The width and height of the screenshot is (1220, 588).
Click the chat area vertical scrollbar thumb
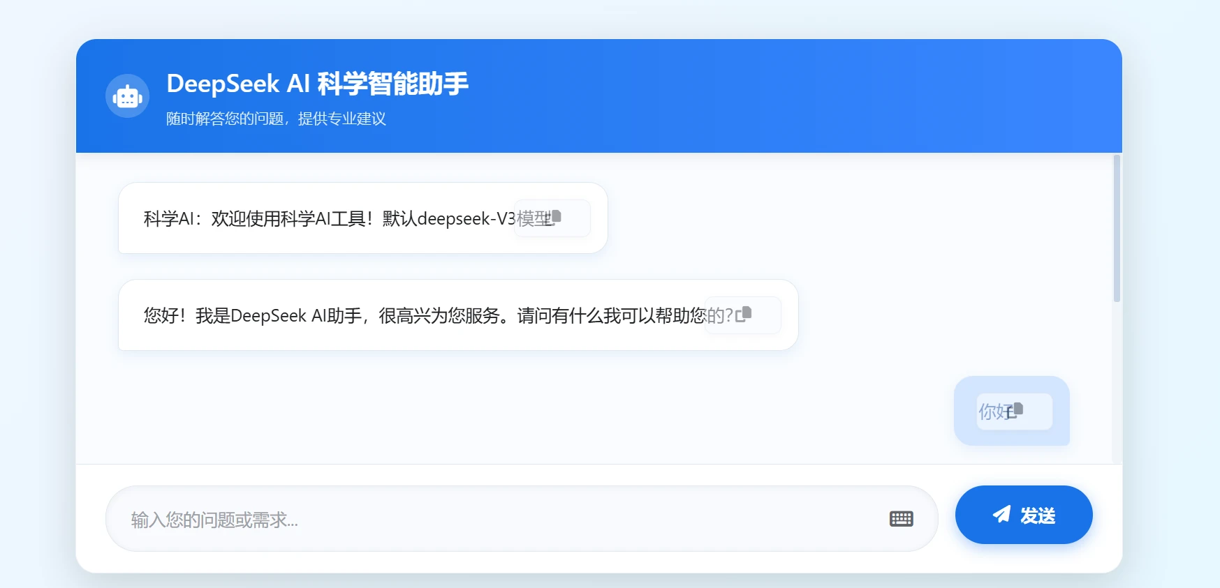click(x=1116, y=229)
